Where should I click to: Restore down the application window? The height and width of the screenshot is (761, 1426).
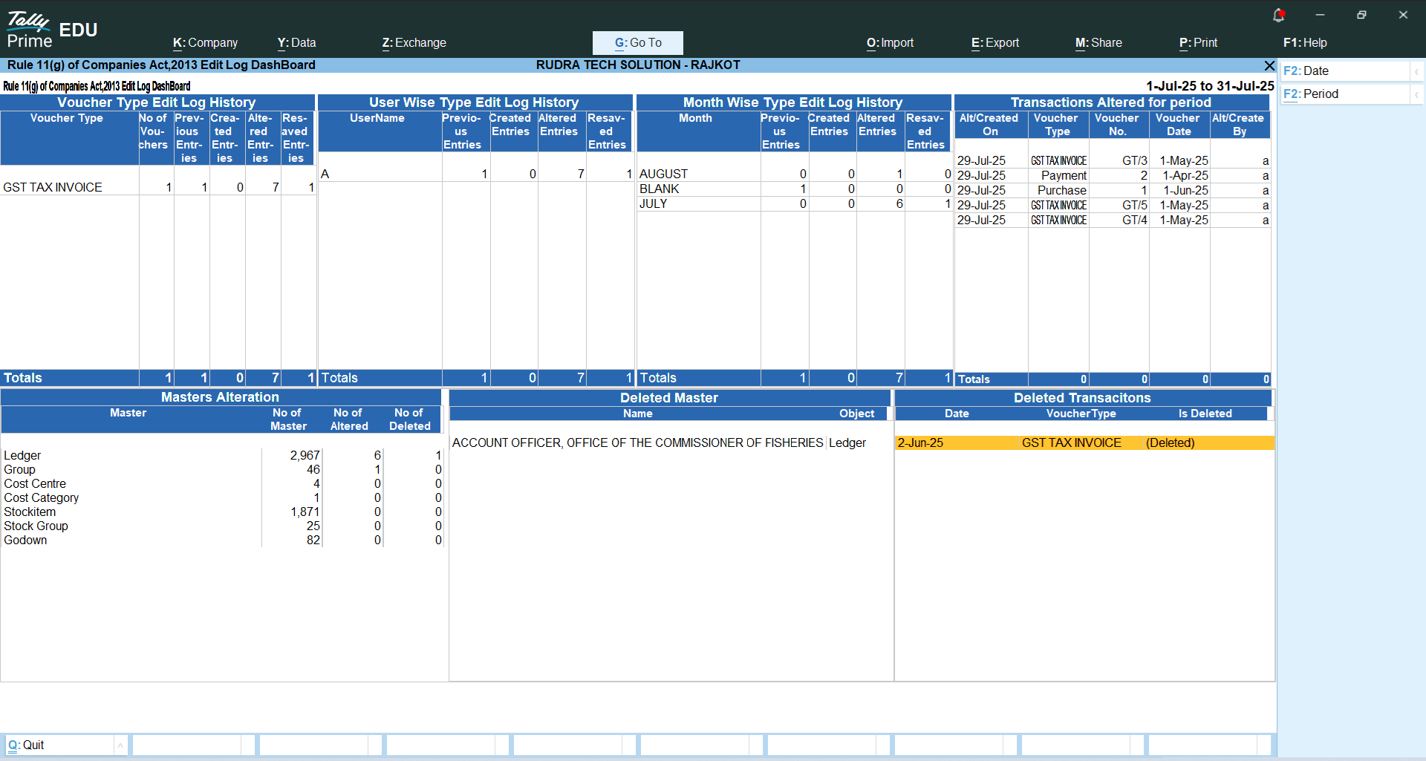[x=1361, y=15]
